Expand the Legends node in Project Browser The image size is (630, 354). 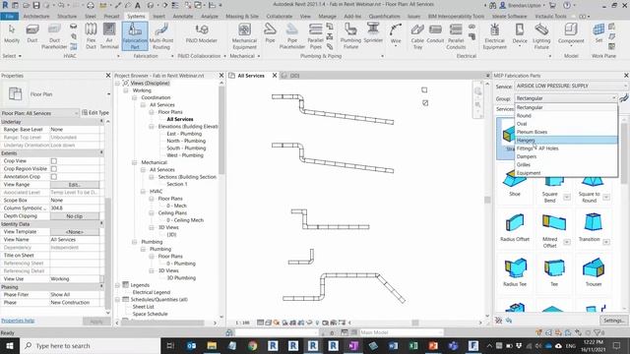coord(118,285)
